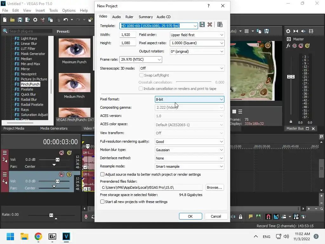Image resolution: width=325 pixels, height=244 pixels.
Task: Toggle Dim output speaker icon in Master
Action: point(303,31)
